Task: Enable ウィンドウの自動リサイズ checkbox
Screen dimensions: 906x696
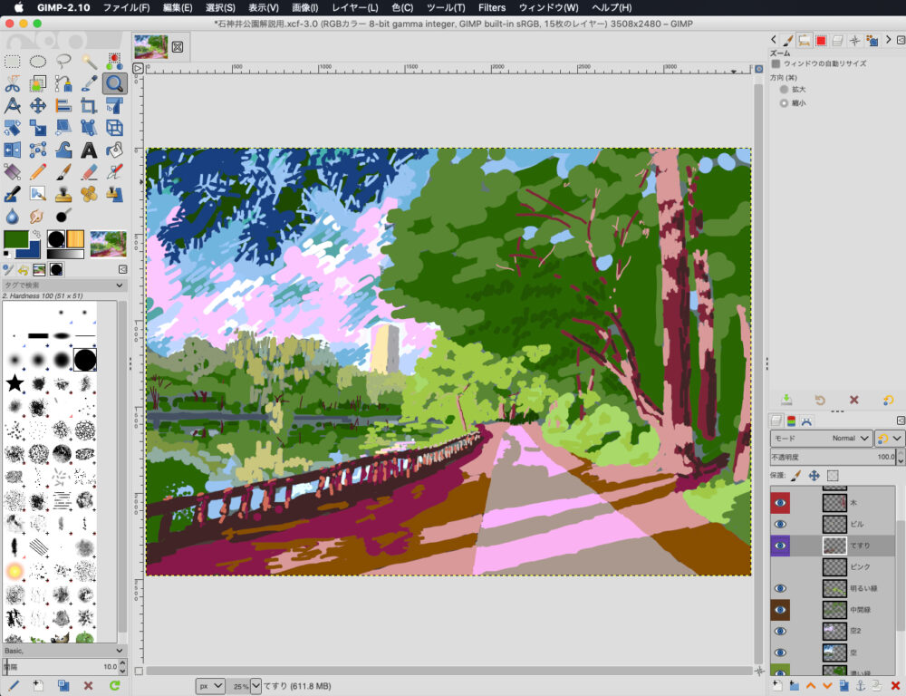Action: coord(776,63)
